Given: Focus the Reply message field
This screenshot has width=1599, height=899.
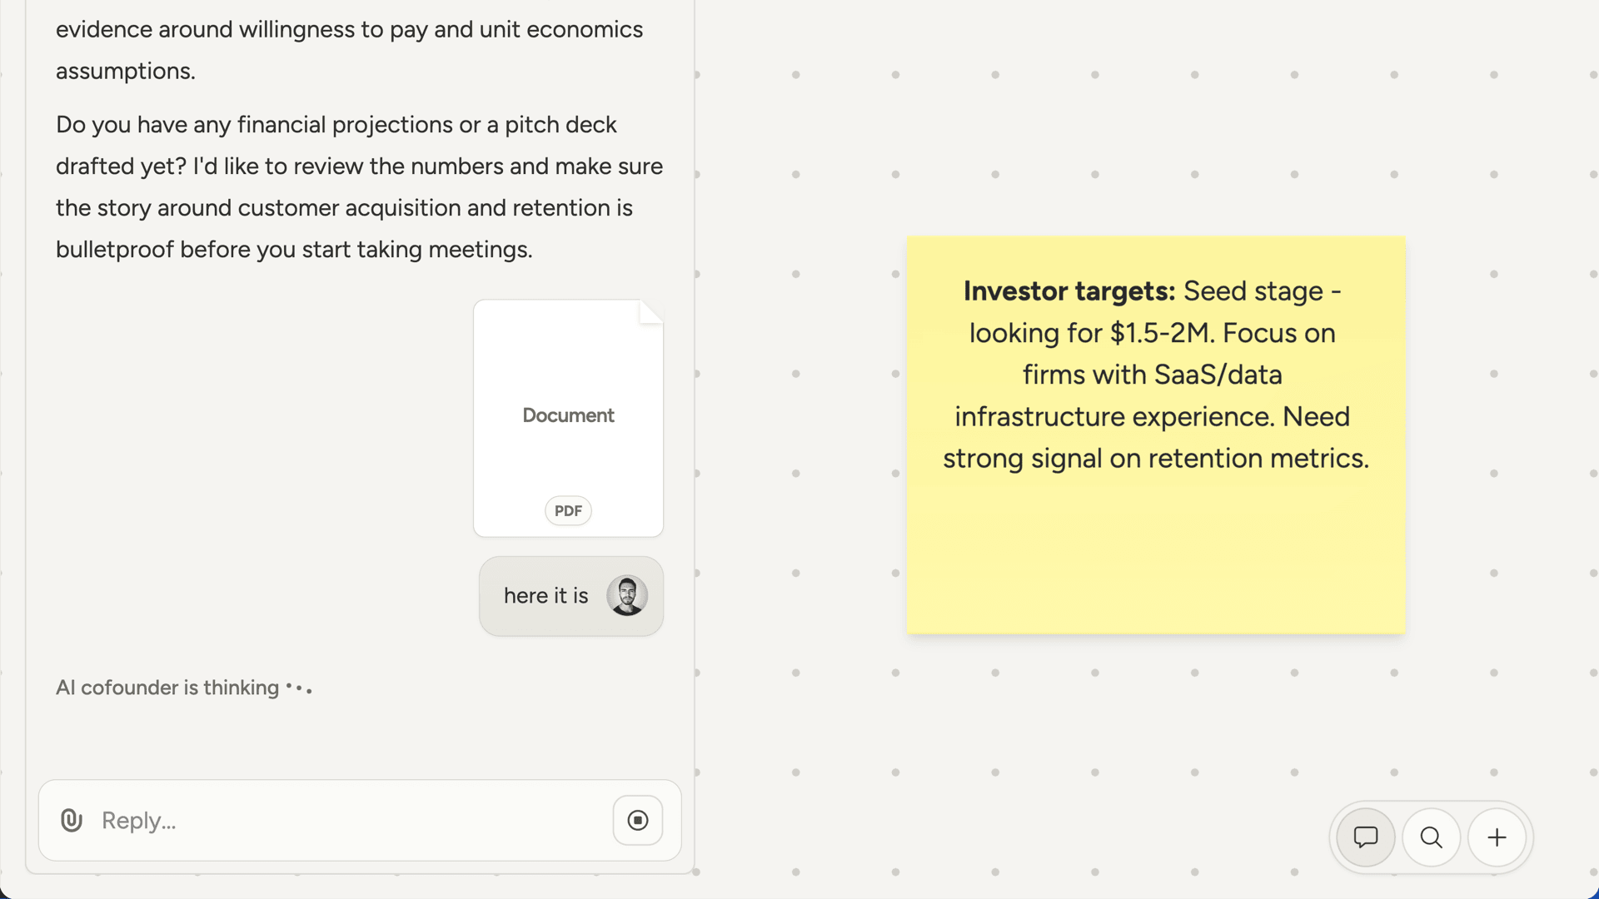Looking at the screenshot, I should coord(350,820).
